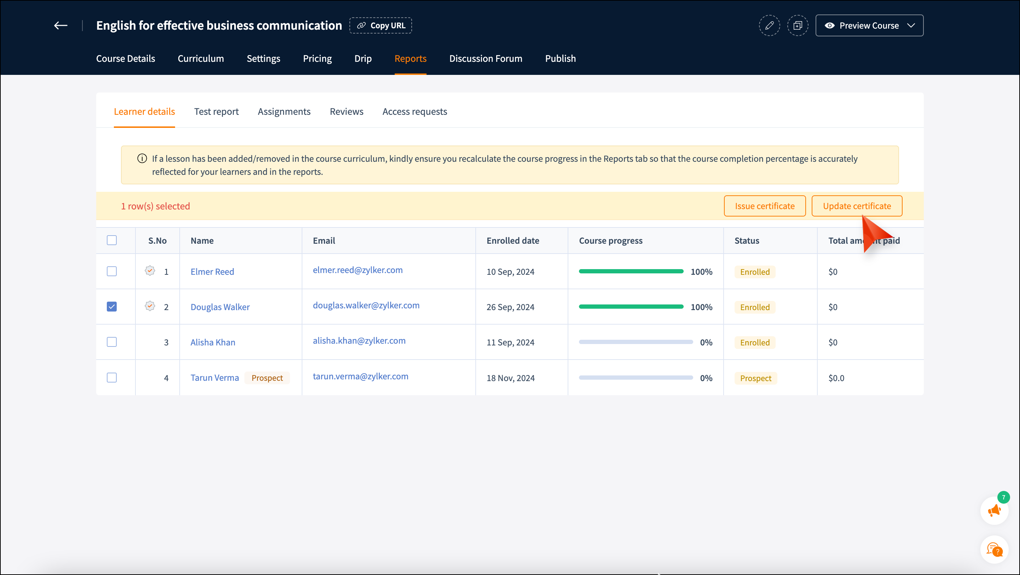
Task: Click Tarun Verma's 0% progress bar
Action: (636, 378)
